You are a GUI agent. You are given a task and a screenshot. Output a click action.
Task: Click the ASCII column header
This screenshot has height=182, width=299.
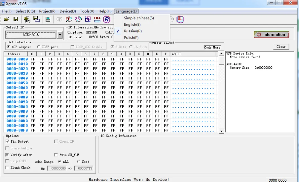193,54
